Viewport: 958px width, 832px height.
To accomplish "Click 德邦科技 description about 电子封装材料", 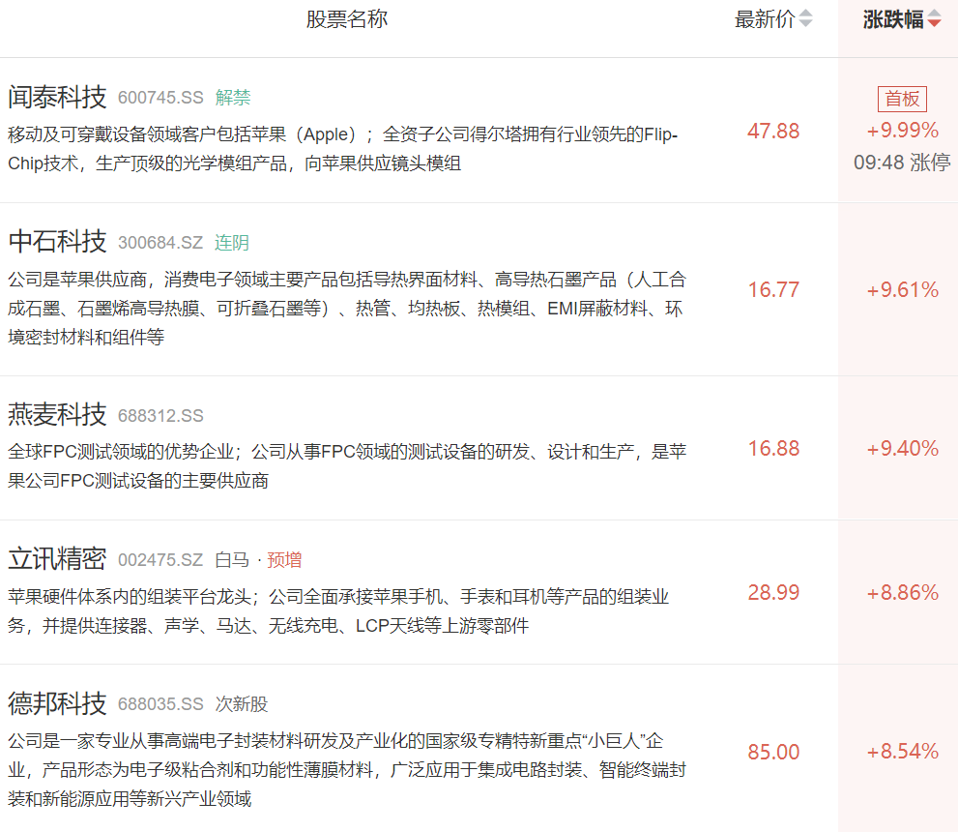I will 347,770.
